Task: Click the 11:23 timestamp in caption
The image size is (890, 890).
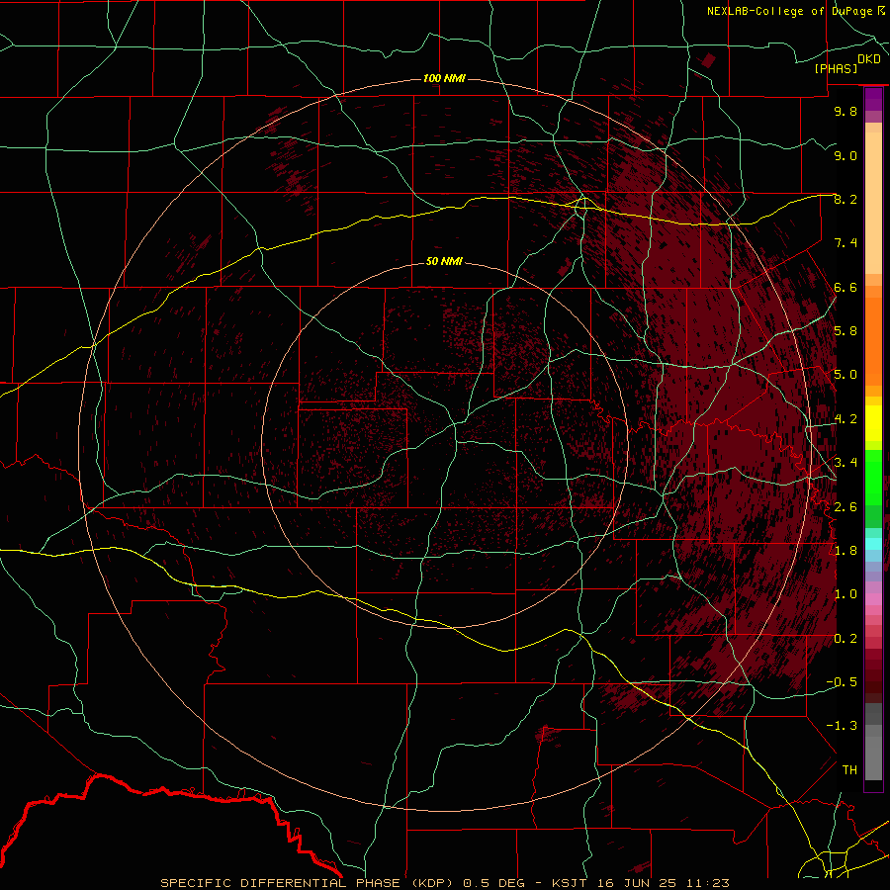Action: coord(707,883)
